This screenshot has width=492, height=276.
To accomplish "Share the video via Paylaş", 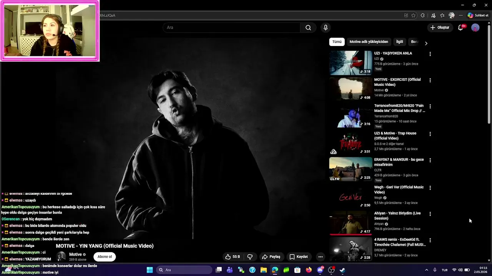I will coord(271,257).
